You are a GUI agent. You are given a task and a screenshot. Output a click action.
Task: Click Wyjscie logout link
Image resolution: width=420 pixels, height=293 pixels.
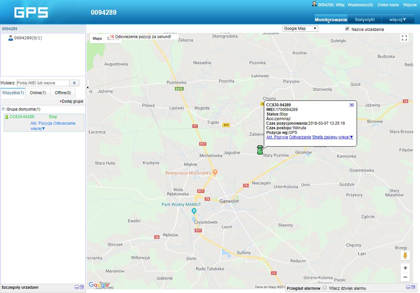point(410,5)
